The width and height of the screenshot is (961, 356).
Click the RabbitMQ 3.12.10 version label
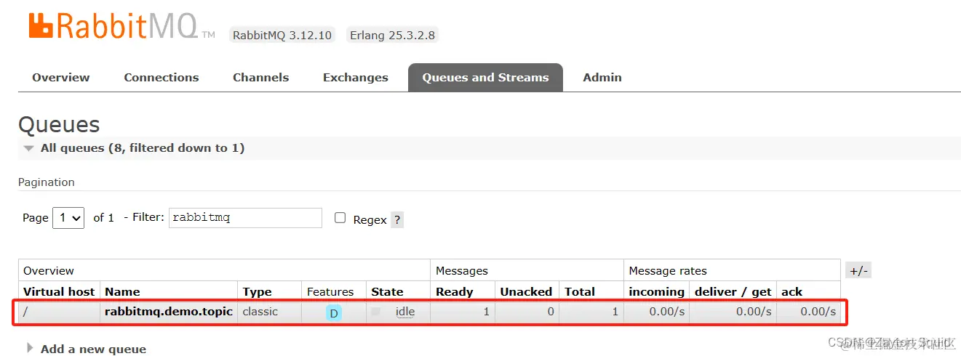coord(282,35)
